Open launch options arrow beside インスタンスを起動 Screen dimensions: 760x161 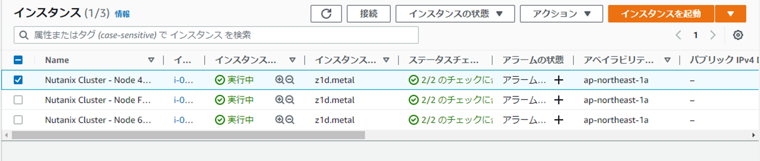coord(730,14)
